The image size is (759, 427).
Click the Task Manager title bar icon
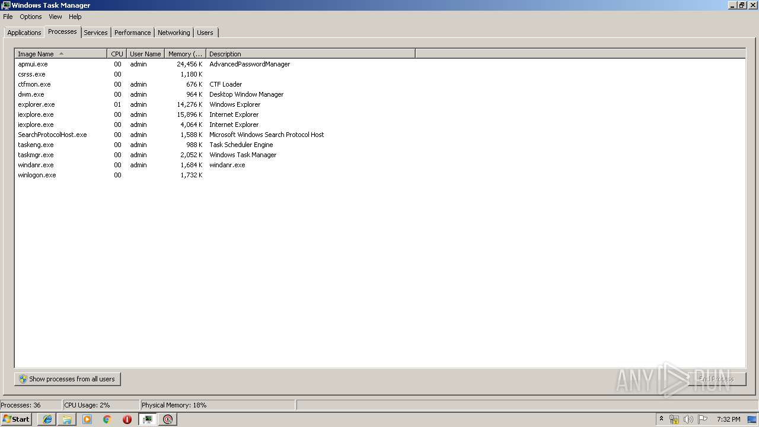(5, 5)
